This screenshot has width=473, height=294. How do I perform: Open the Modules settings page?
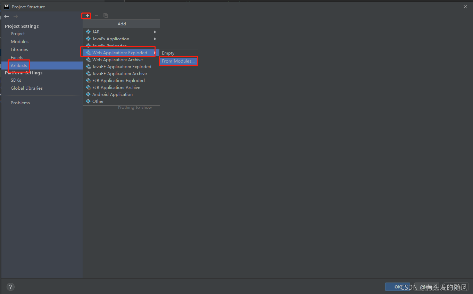coord(19,42)
